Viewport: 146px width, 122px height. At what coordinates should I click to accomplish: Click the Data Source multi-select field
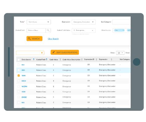coord(122,30)
